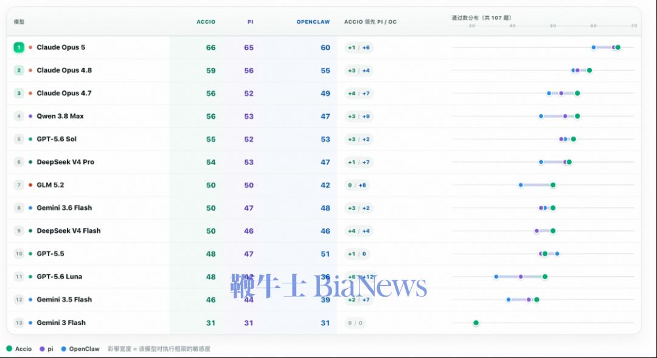Click the +4 / +4 lead pill
The width and height of the screenshot is (657, 358).
(359, 231)
